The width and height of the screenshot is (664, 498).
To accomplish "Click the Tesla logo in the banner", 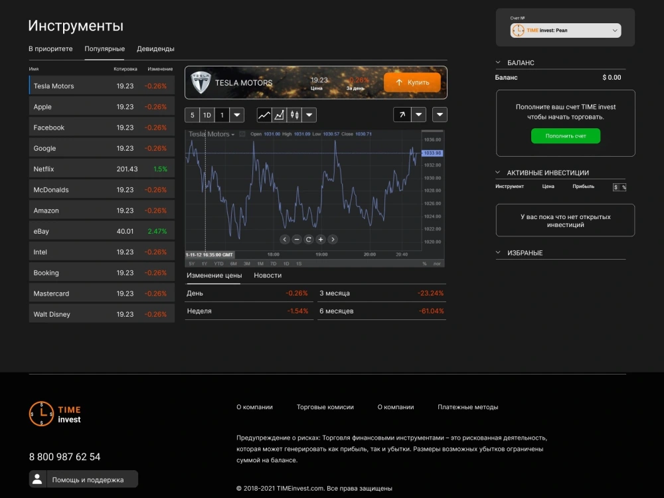I will click(201, 82).
